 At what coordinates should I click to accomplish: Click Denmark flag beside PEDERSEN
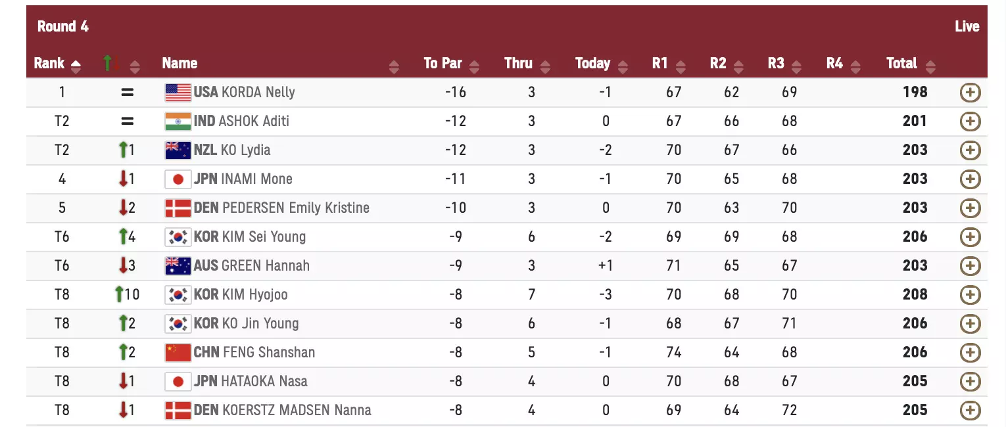coord(178,208)
